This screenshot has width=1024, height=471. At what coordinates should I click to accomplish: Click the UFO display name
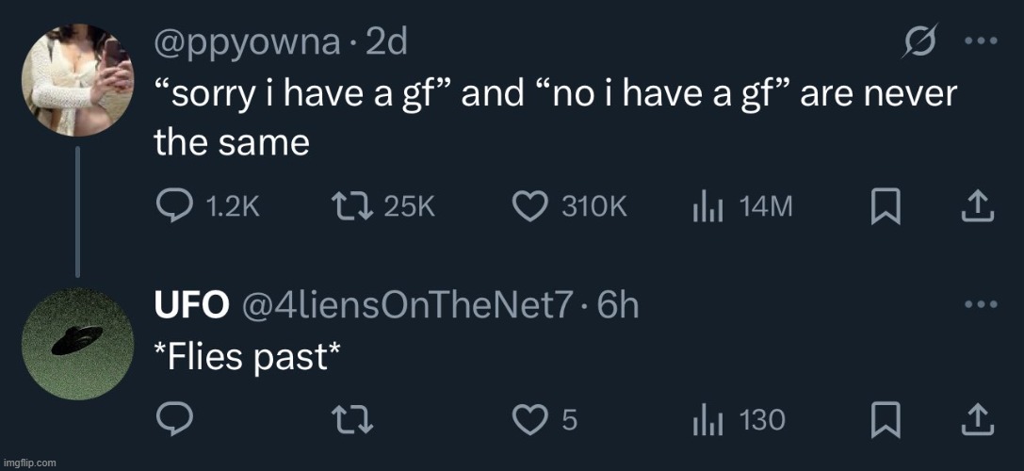point(191,305)
